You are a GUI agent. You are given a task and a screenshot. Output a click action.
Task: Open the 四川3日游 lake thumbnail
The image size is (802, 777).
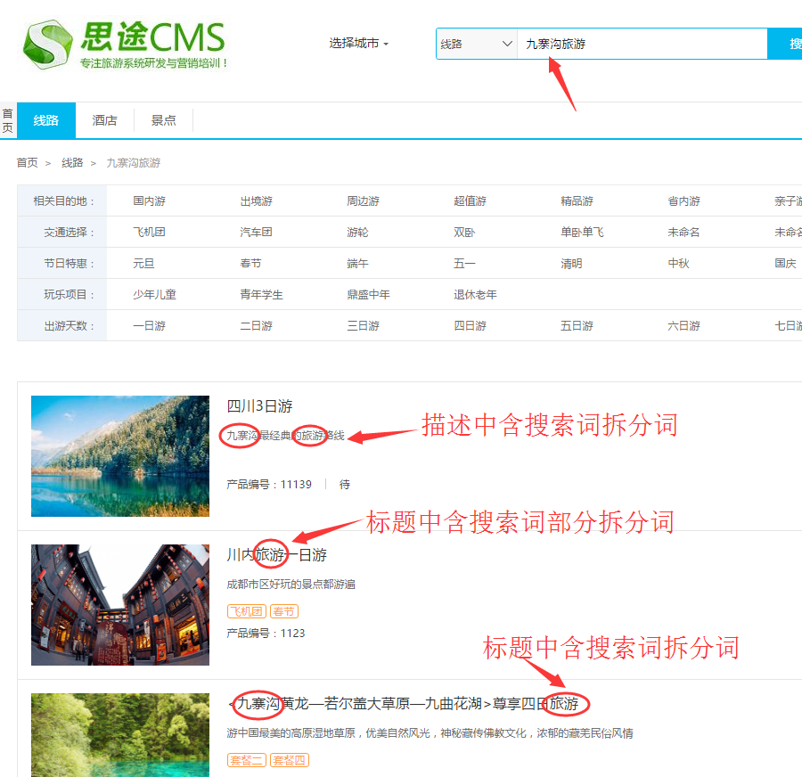[x=120, y=456]
